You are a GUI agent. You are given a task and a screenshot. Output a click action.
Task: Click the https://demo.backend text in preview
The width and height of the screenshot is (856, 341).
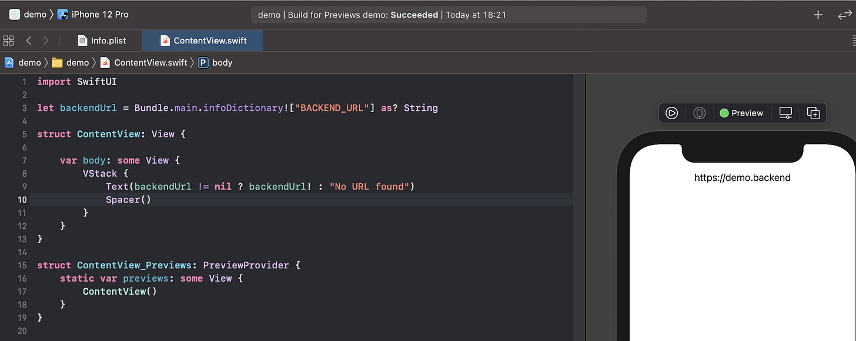(742, 177)
